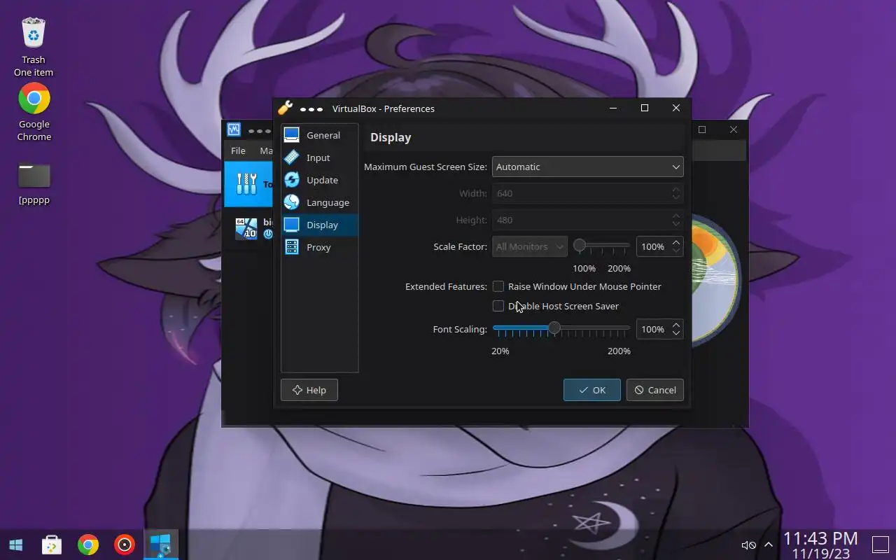The image size is (896, 560).
Task: Open Maximum Guest Screen Size dropdown
Action: [x=587, y=167]
